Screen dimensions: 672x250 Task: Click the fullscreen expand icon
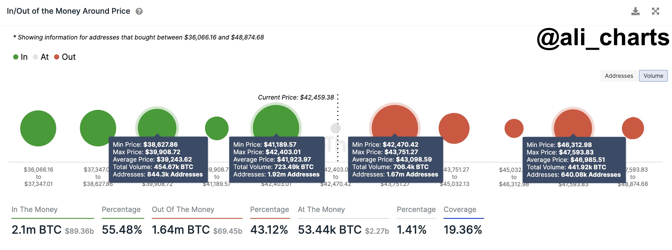click(x=655, y=11)
